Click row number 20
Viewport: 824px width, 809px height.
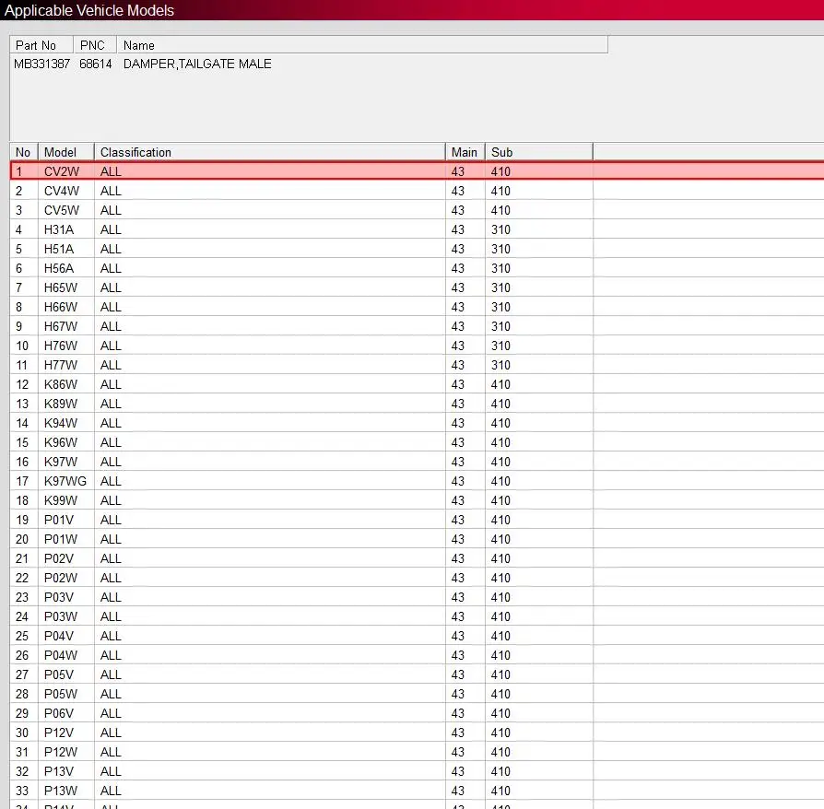pos(22,539)
